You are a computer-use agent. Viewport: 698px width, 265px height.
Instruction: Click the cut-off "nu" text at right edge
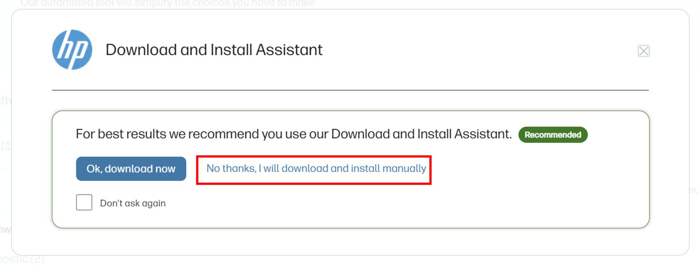[693, 190]
